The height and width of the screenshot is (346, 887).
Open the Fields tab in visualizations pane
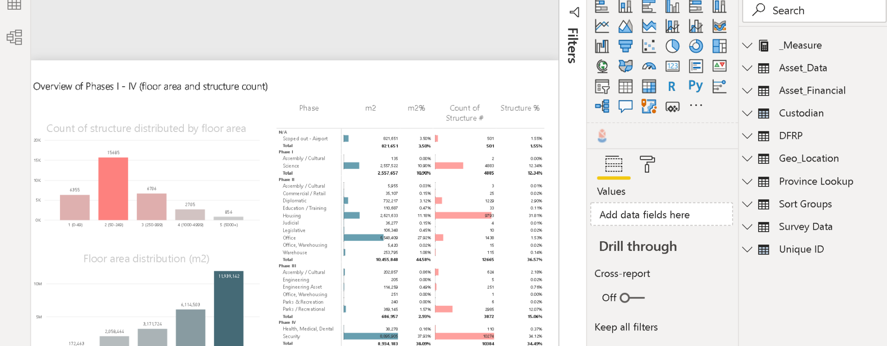pos(614,164)
